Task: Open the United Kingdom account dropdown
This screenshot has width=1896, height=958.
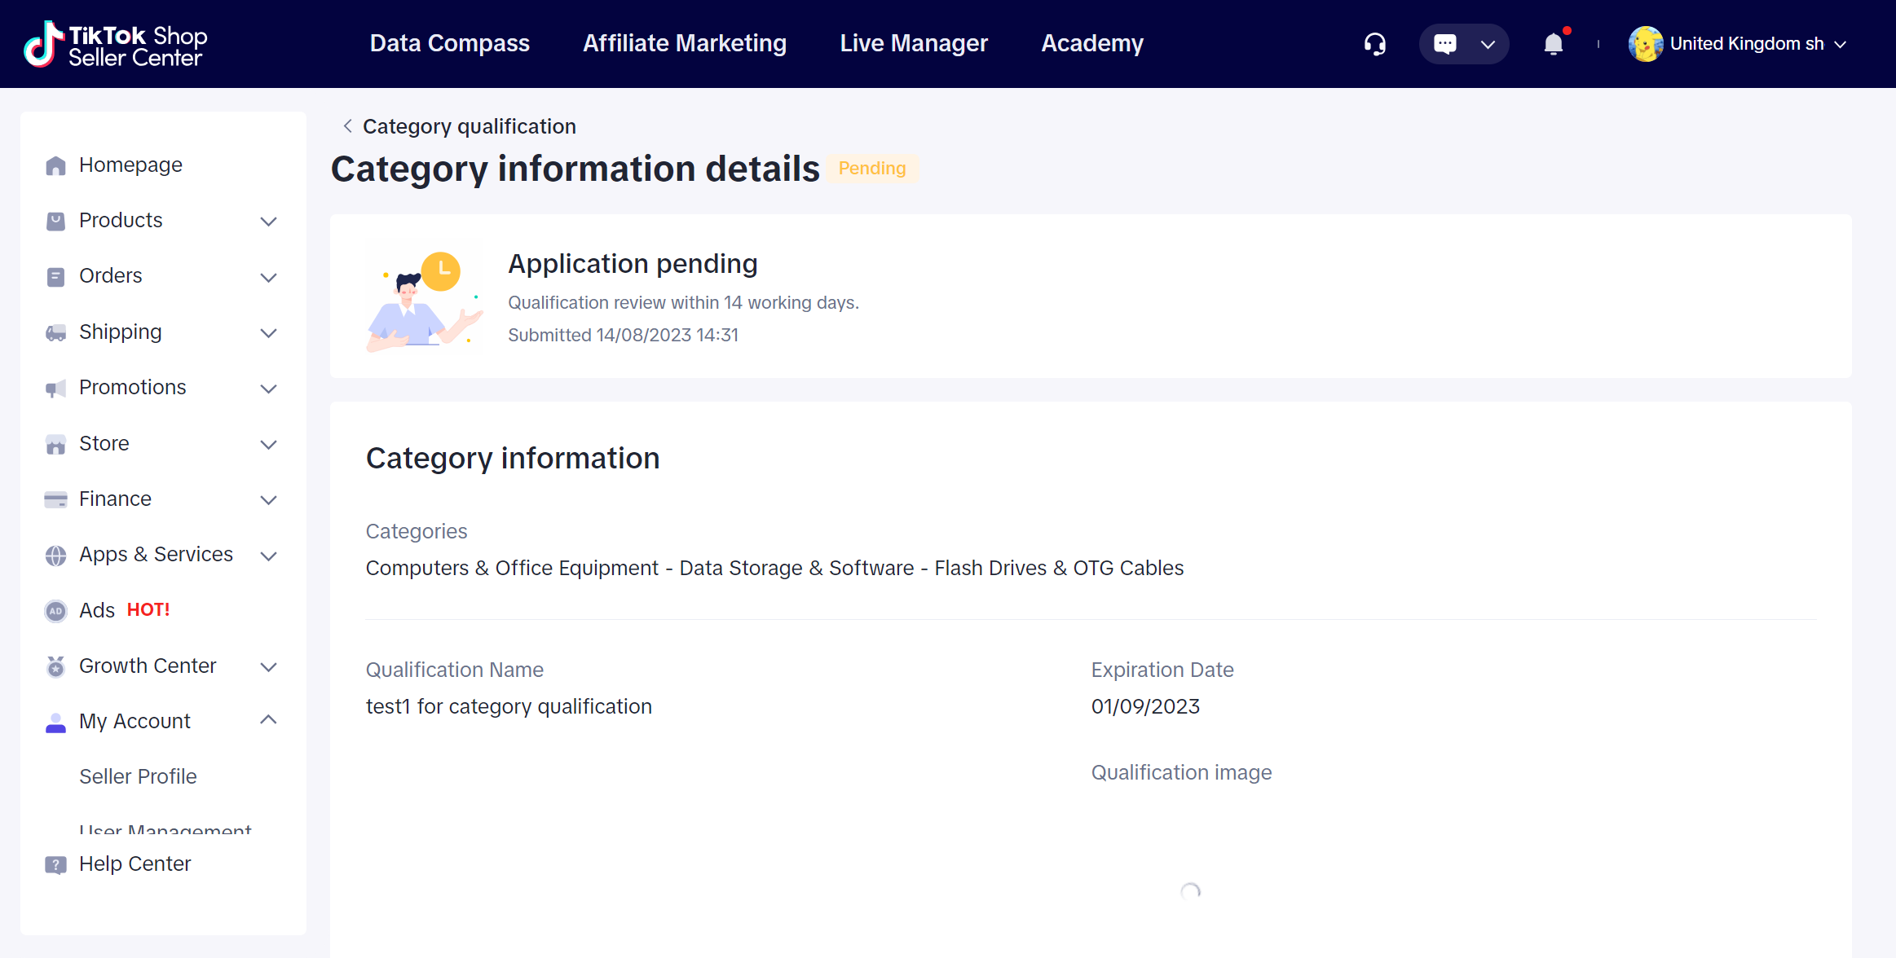Action: tap(1840, 44)
